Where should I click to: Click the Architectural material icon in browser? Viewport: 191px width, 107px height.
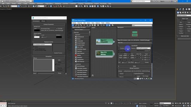point(76,37)
